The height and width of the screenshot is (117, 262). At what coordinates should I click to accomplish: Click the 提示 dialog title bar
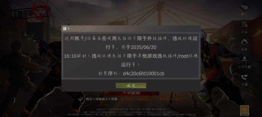point(131,28)
